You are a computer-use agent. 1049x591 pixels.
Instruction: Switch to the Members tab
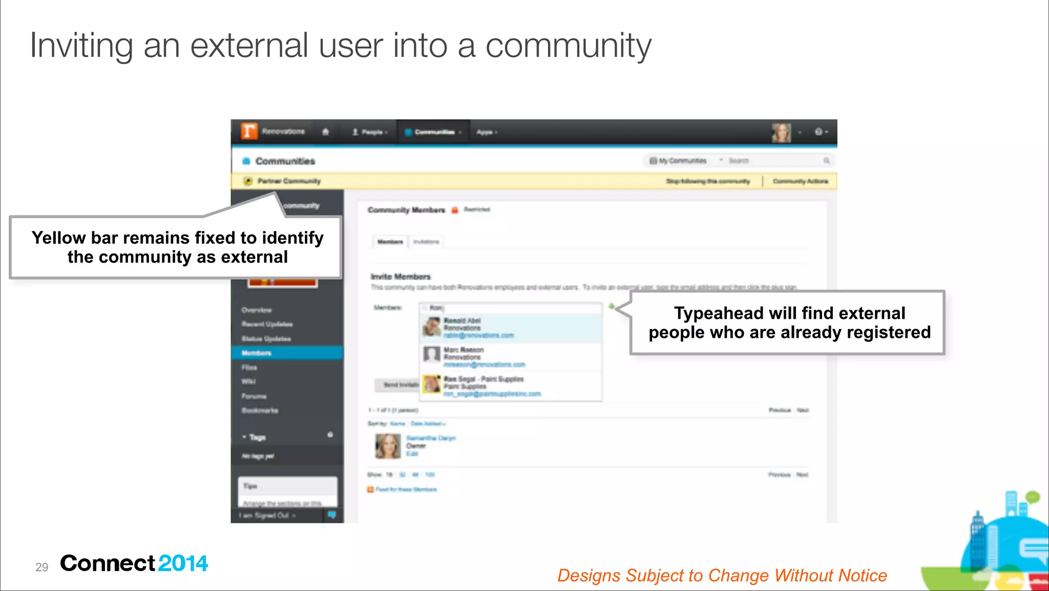(390, 241)
